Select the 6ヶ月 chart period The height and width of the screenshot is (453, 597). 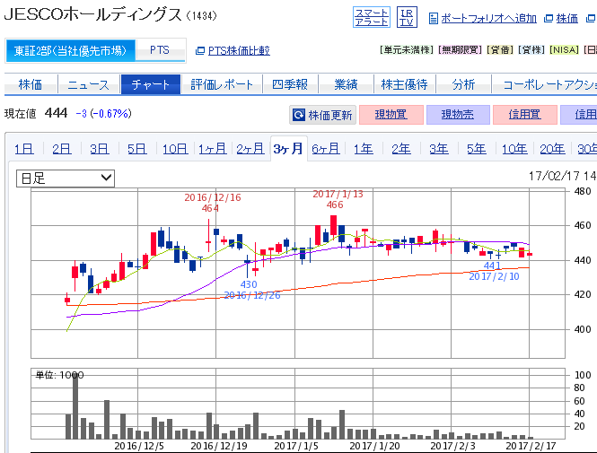click(326, 149)
